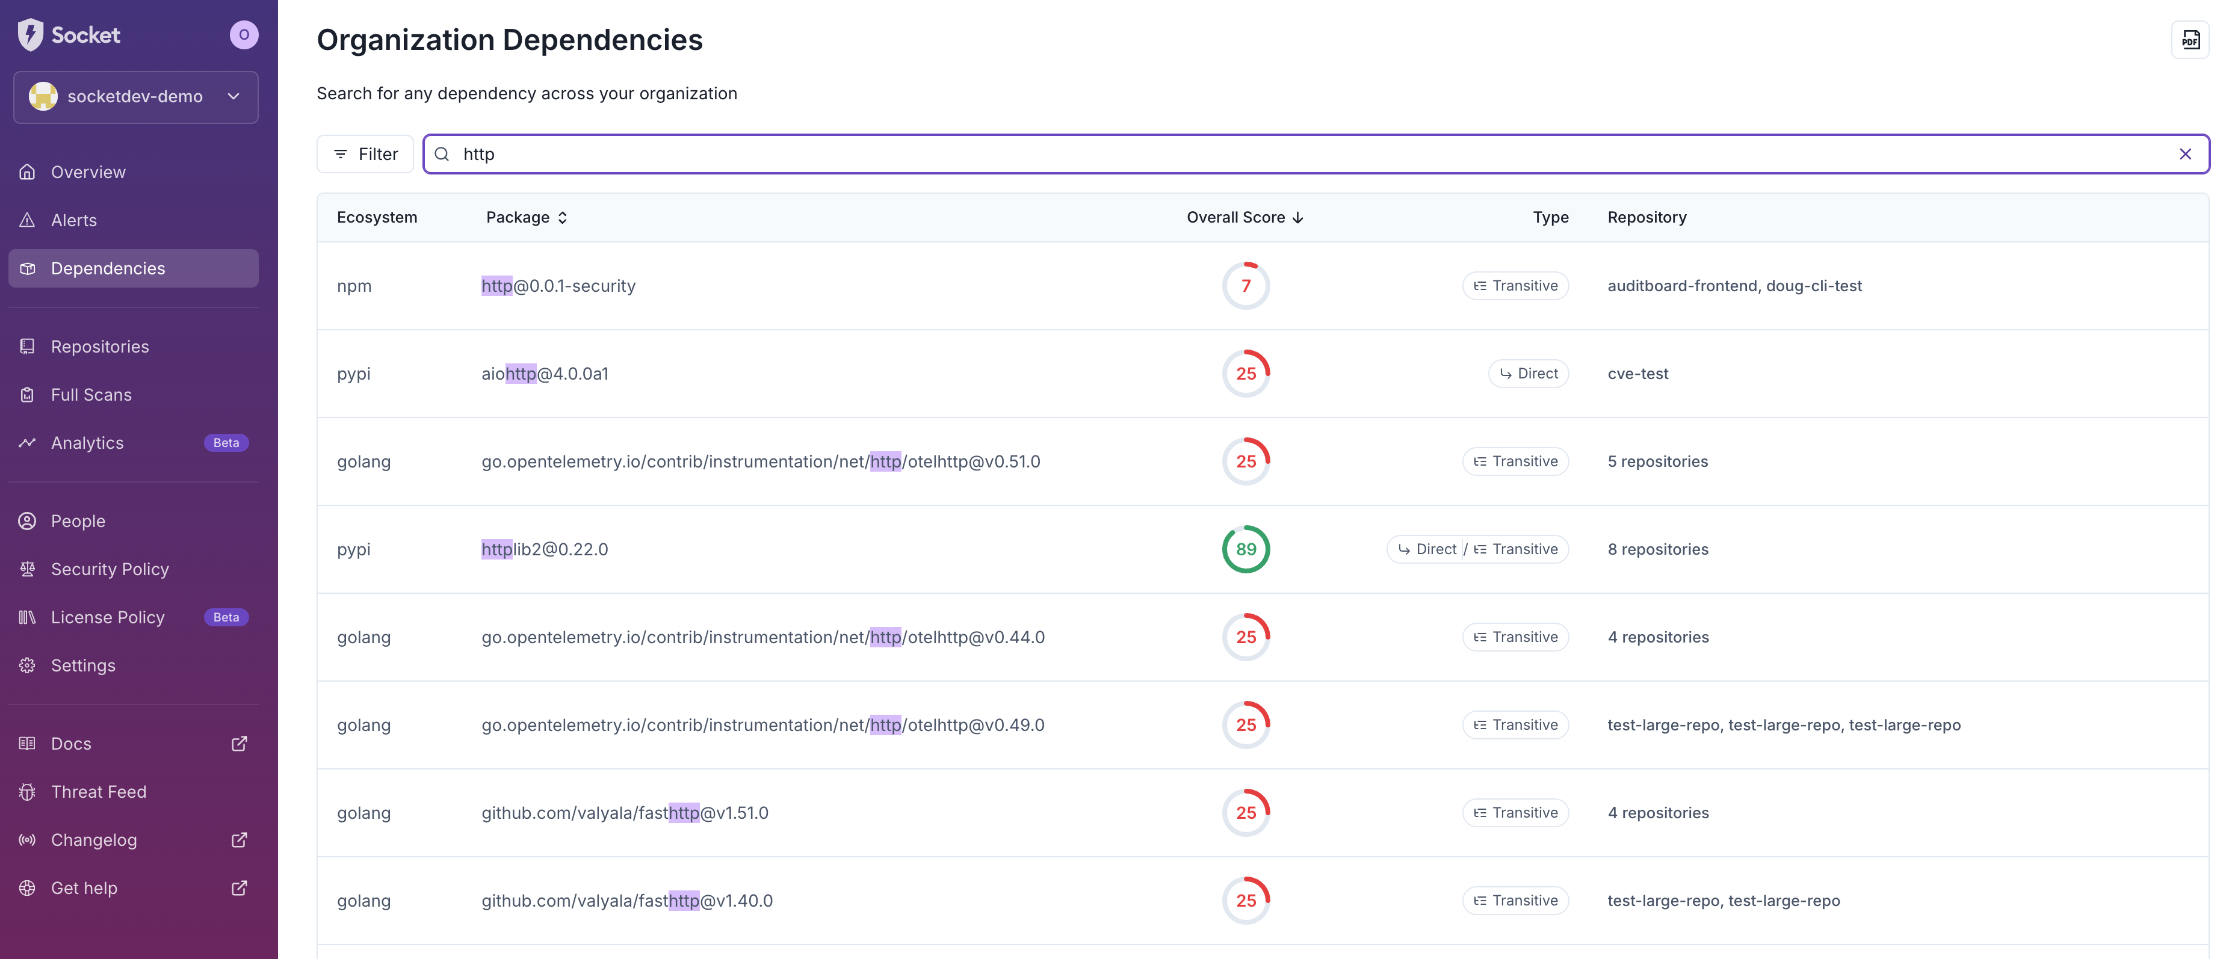Click the Docs external link icon

coord(239,744)
